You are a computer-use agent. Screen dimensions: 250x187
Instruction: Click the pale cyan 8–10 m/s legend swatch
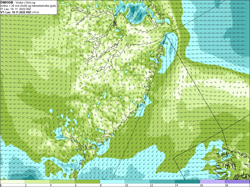pyautogui.click(x=112, y=182)
